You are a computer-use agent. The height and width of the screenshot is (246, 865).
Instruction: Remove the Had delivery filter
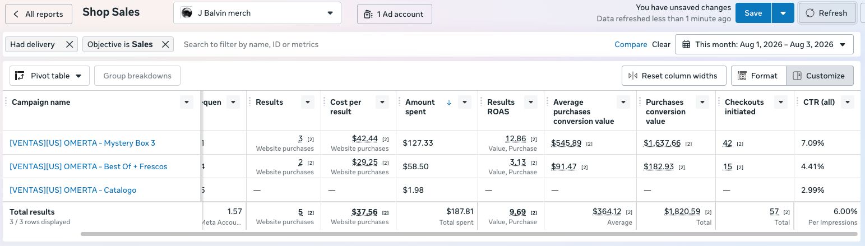(x=69, y=44)
